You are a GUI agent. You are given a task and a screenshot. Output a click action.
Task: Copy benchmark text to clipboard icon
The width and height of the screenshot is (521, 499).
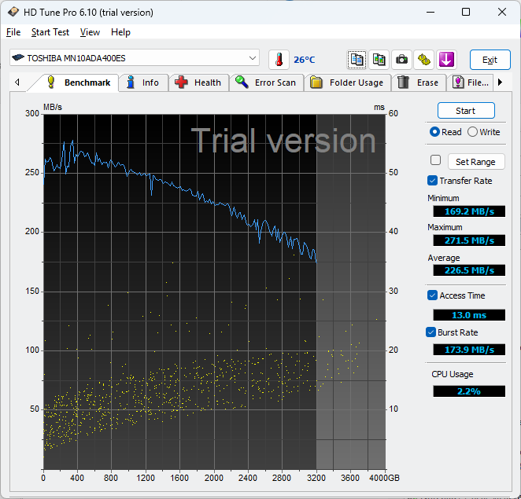(357, 60)
